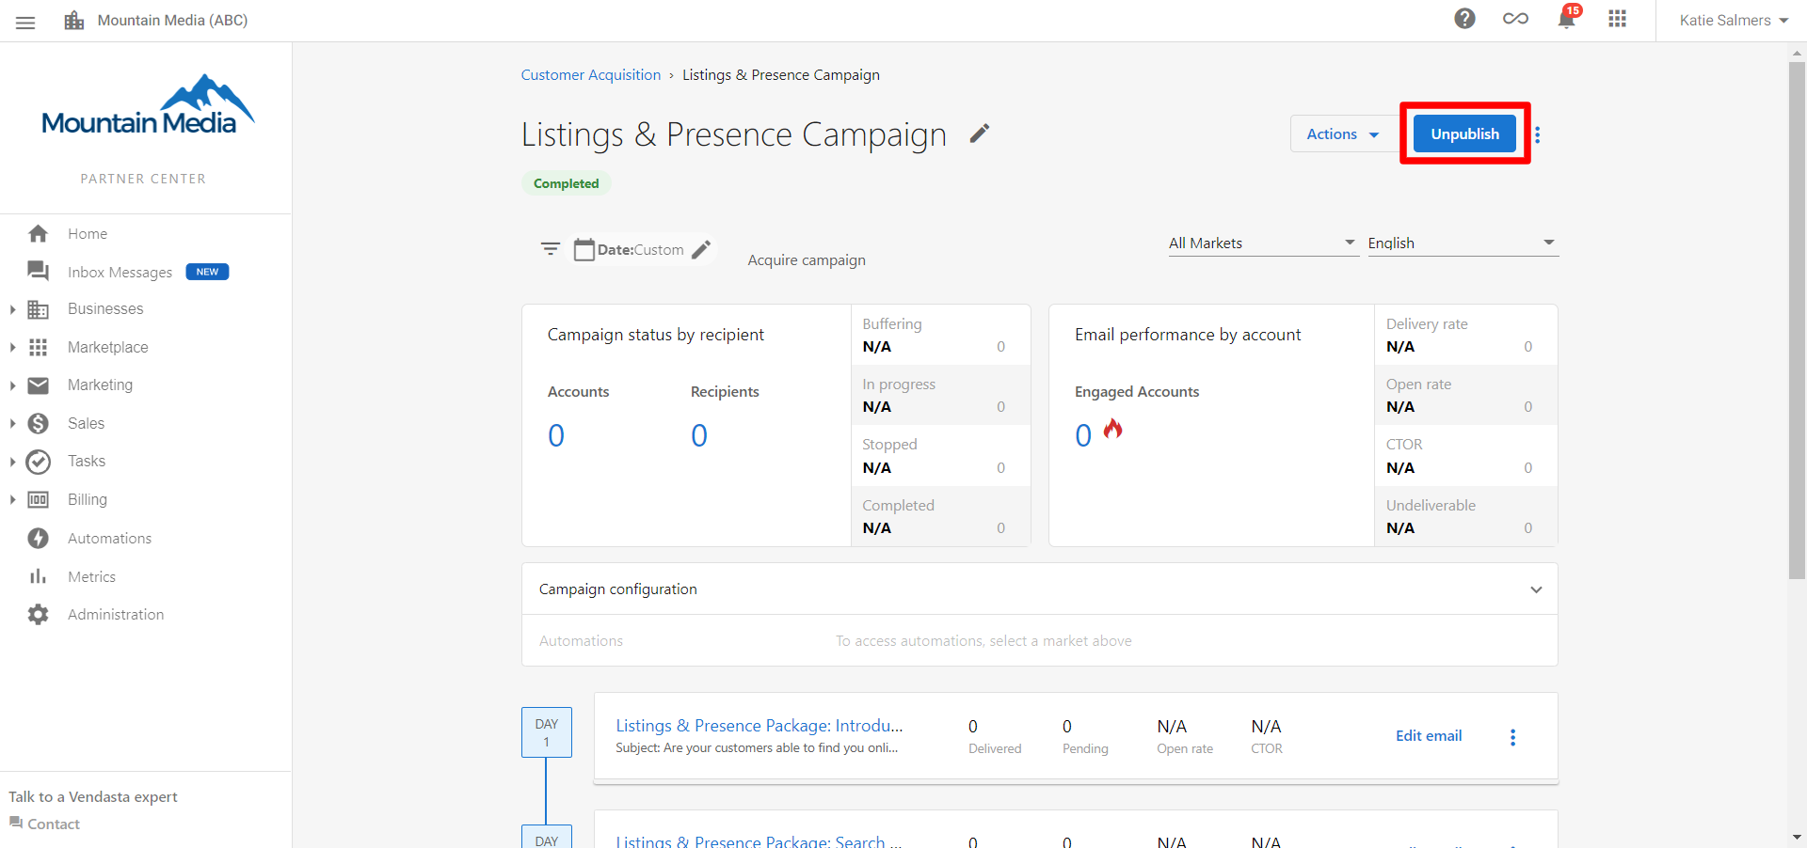Viewport: 1807px width, 848px height.
Task: Expand the Billing tree arrow
Action: (12, 500)
